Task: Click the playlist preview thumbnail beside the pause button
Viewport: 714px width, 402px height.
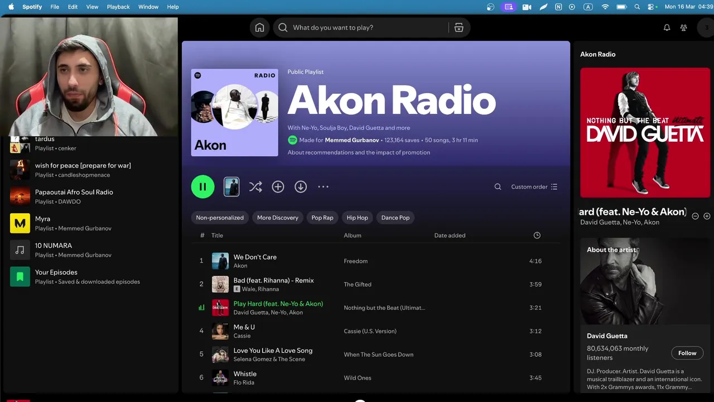Action: pos(231,187)
